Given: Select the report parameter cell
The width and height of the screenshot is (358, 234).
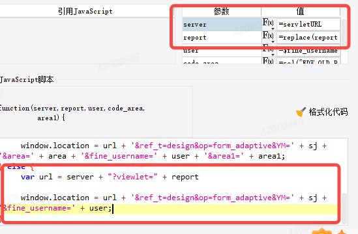Looking at the screenshot, I should click(222, 37).
